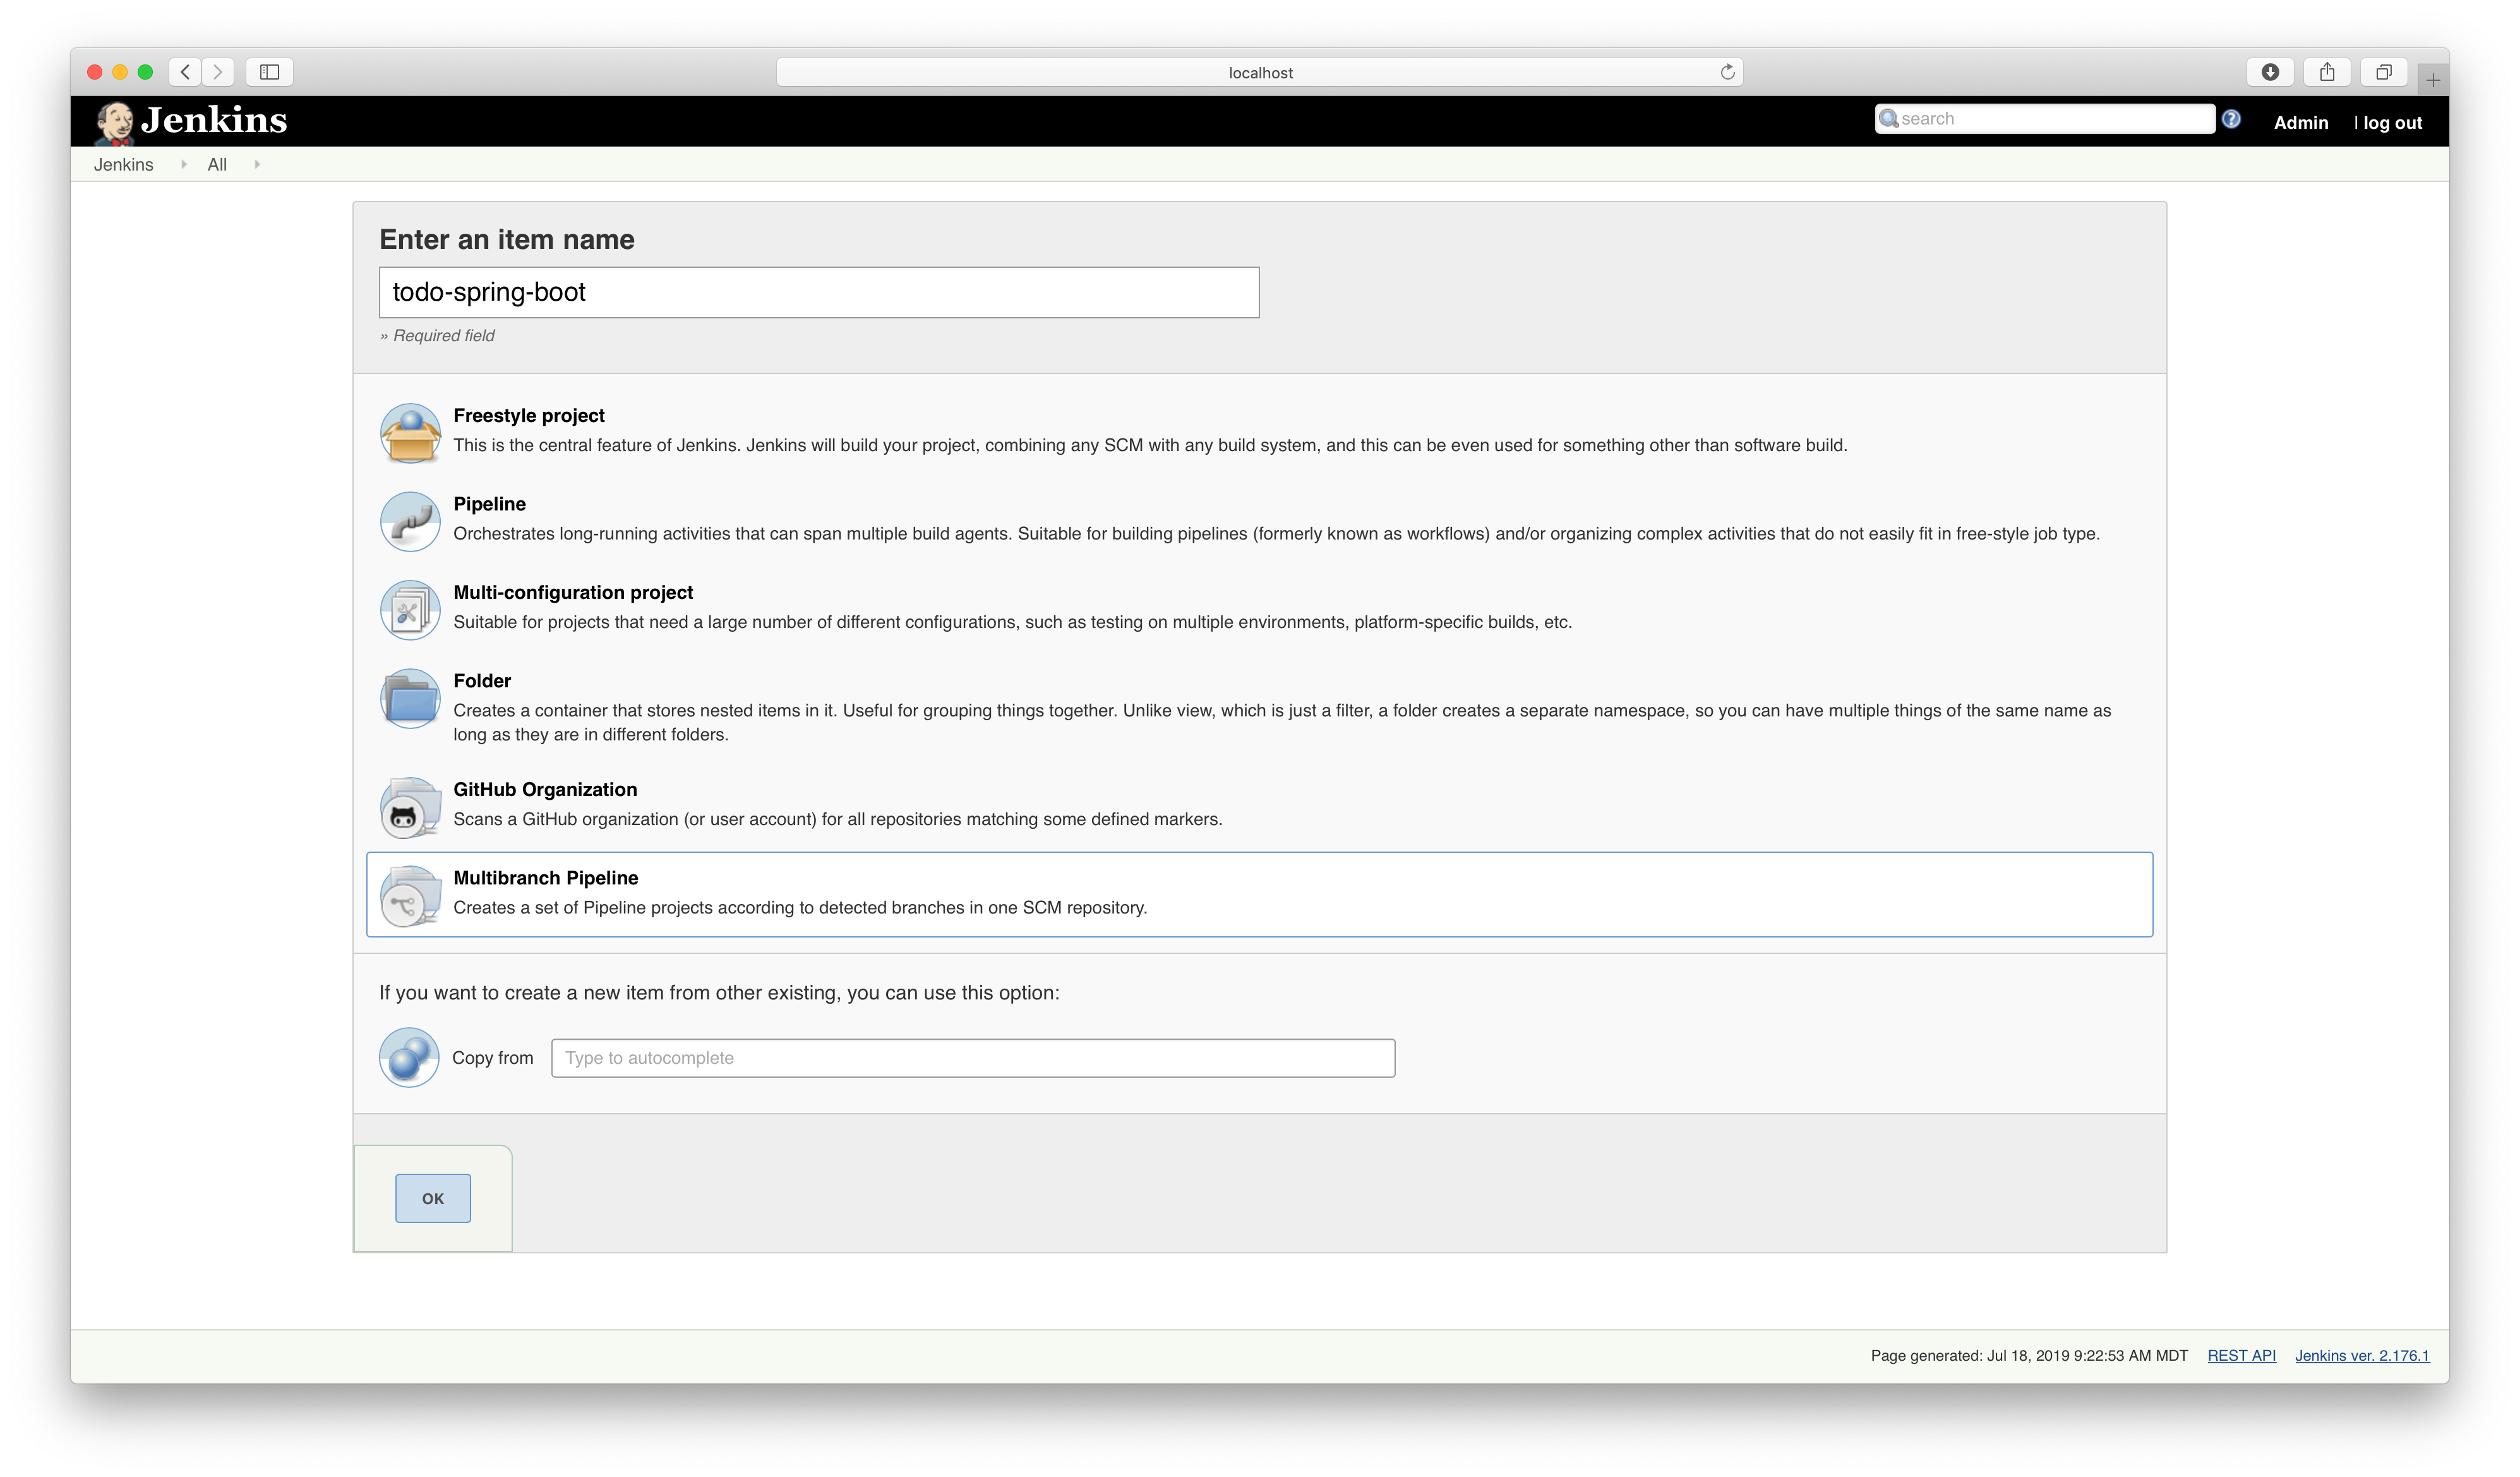
Task: Open the search help question icon
Action: 2231,119
